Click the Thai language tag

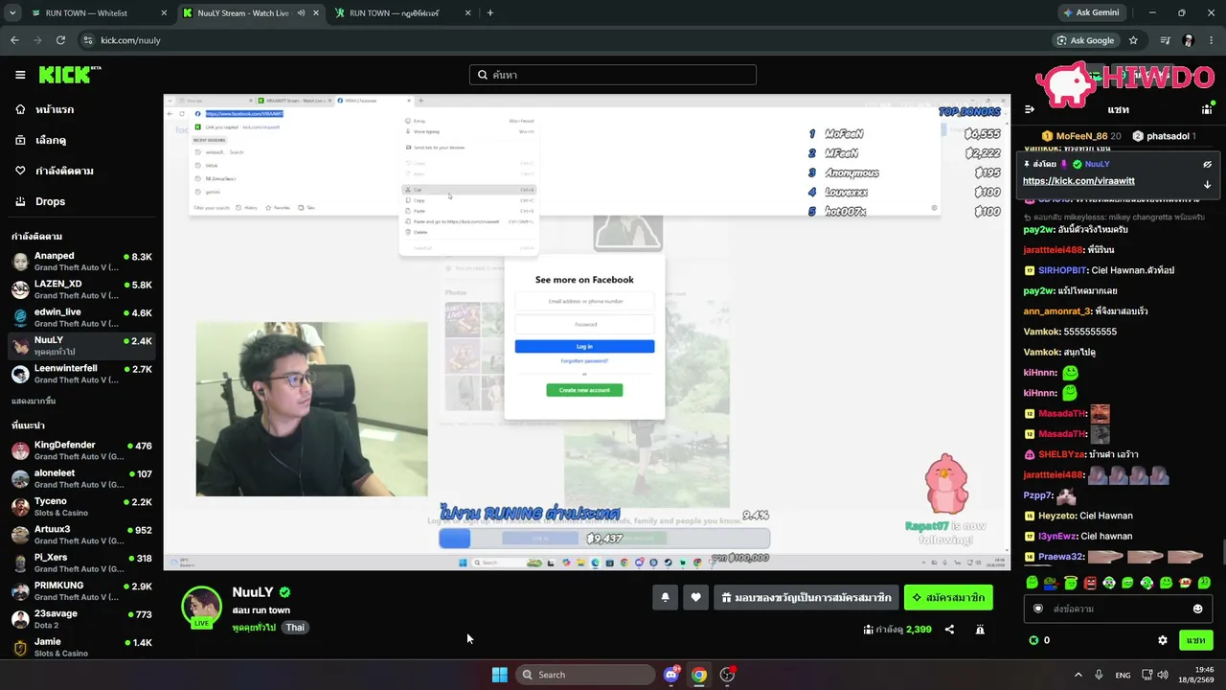coord(295,628)
